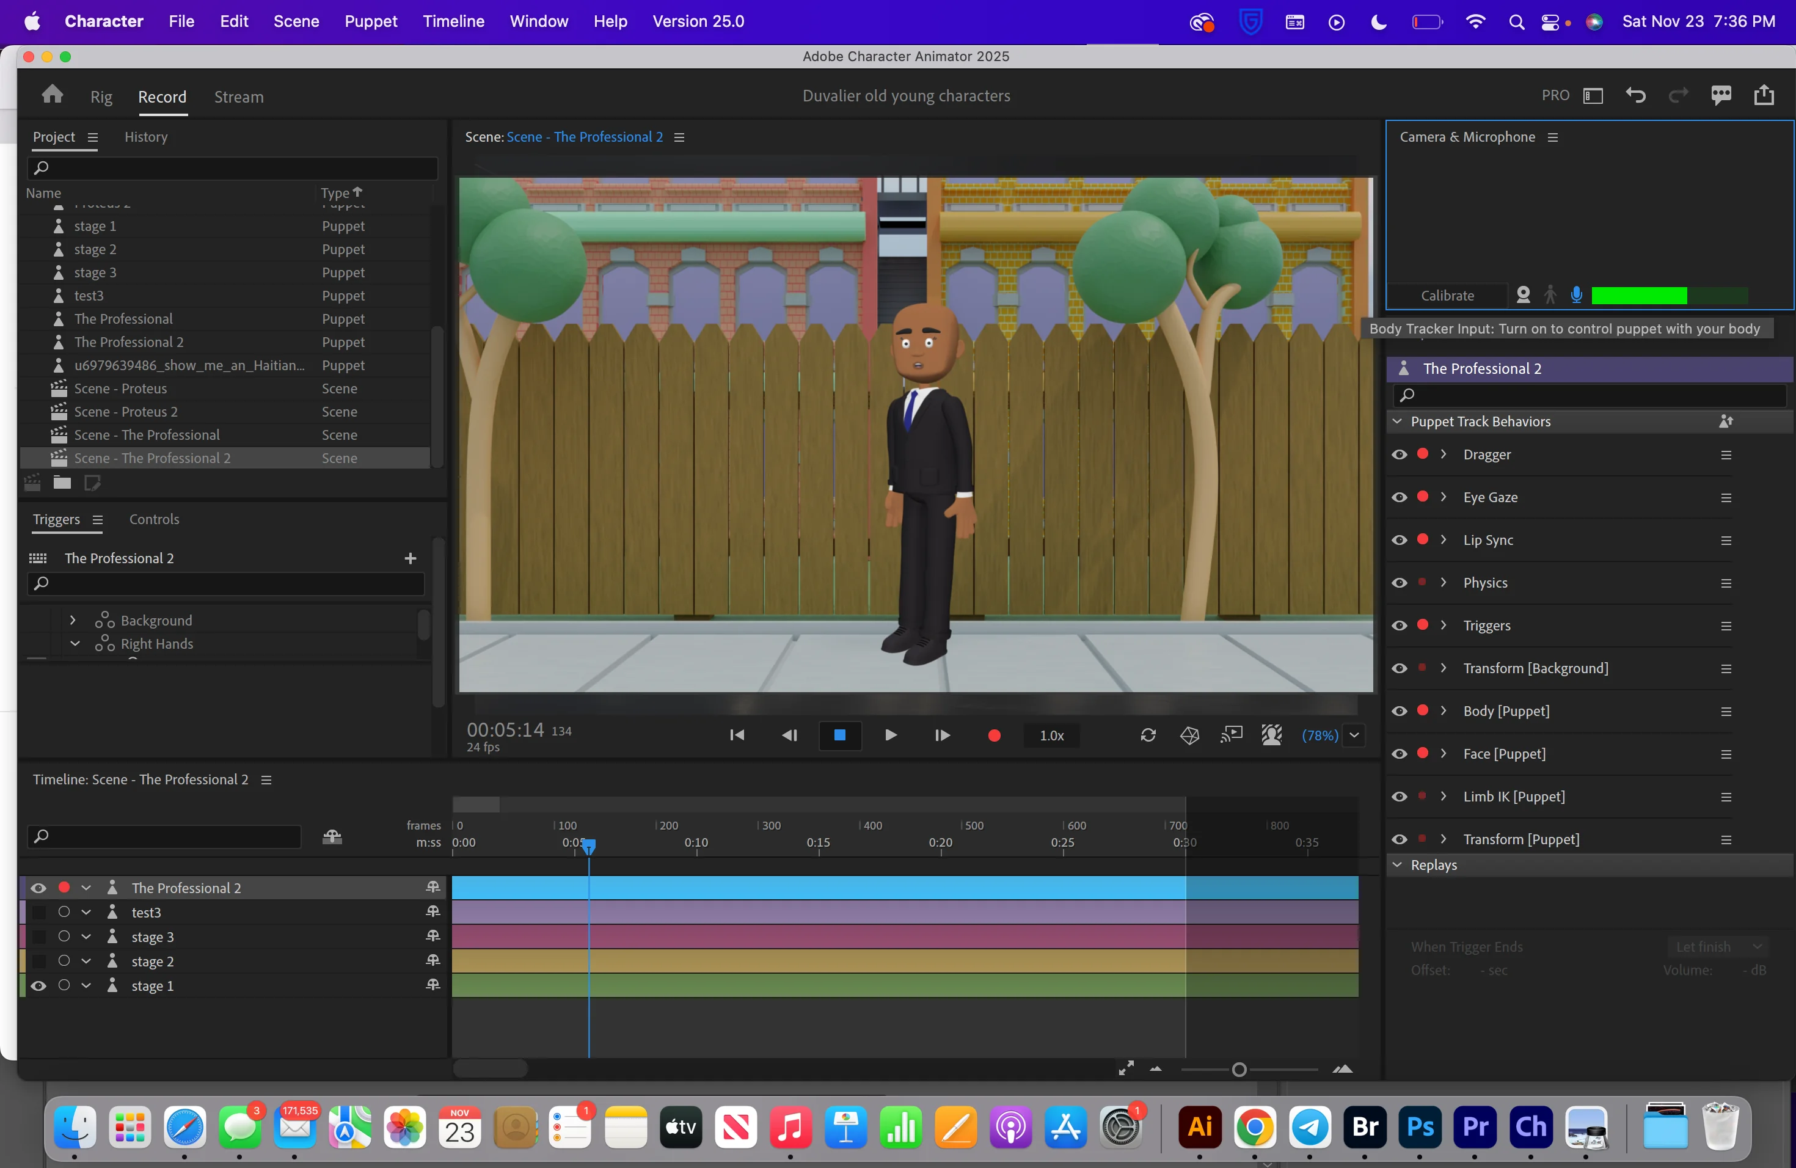Click the Home icon in the top toolbar
This screenshot has width=1796, height=1168.
(51, 94)
